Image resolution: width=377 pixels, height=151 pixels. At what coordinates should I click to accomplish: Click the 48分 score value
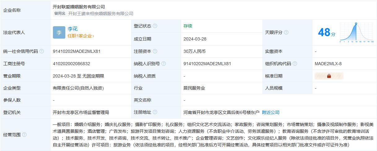coord(327,32)
